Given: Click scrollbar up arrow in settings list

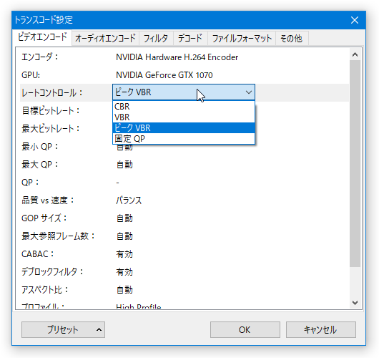Looking at the screenshot, I should pos(355,54).
